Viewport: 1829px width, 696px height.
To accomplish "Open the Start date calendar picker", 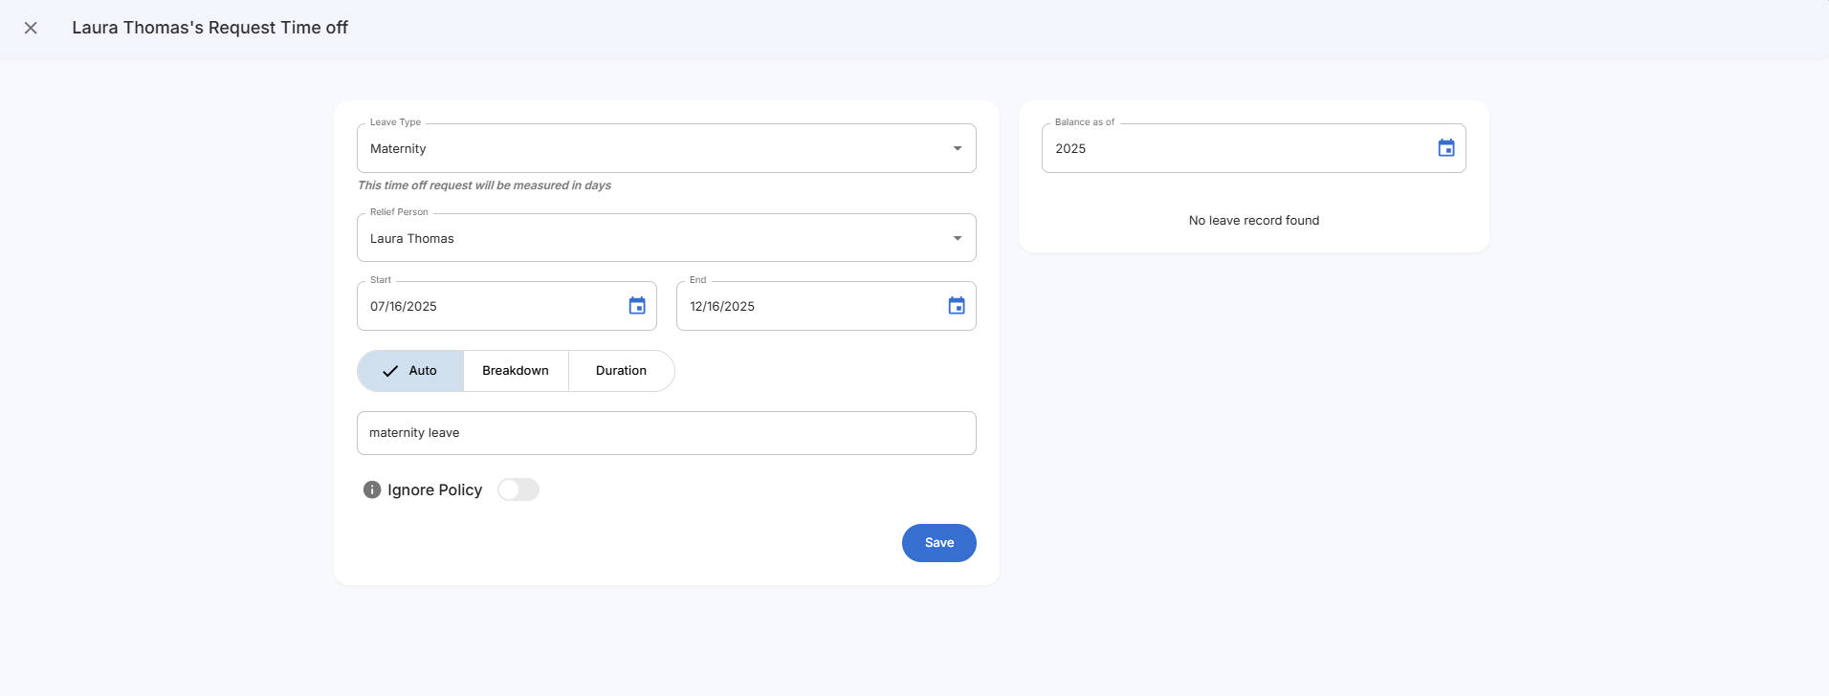I will tap(637, 306).
